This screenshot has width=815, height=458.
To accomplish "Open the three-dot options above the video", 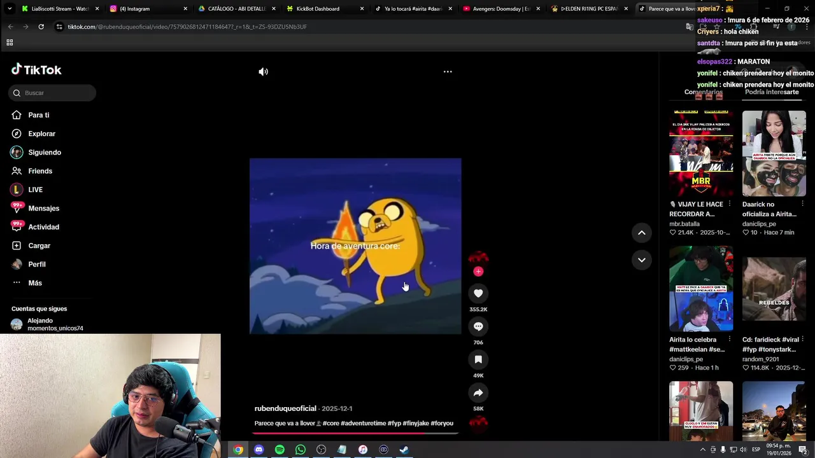I will 448,72.
